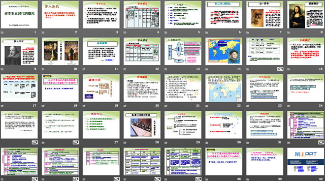325x181 pixels.
Task: Click hidden-slide marker under slide 15
Action: tap(280, 69)
